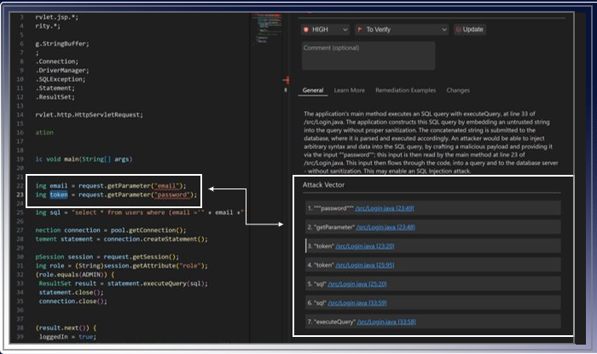Click .Connection import on line 8
The width and height of the screenshot is (597, 354).
(57, 61)
